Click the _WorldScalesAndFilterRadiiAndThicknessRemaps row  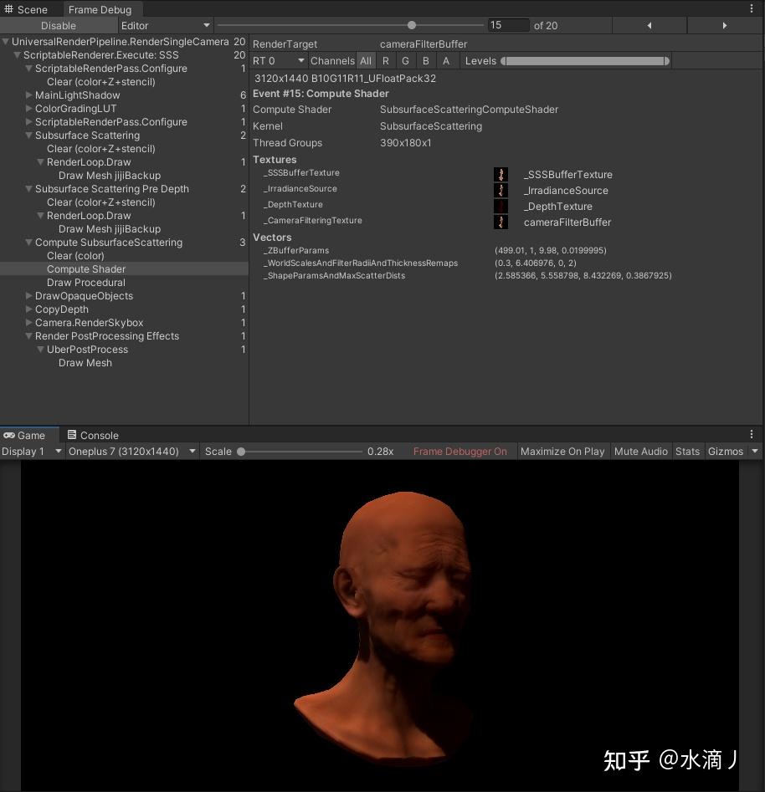tap(419, 263)
